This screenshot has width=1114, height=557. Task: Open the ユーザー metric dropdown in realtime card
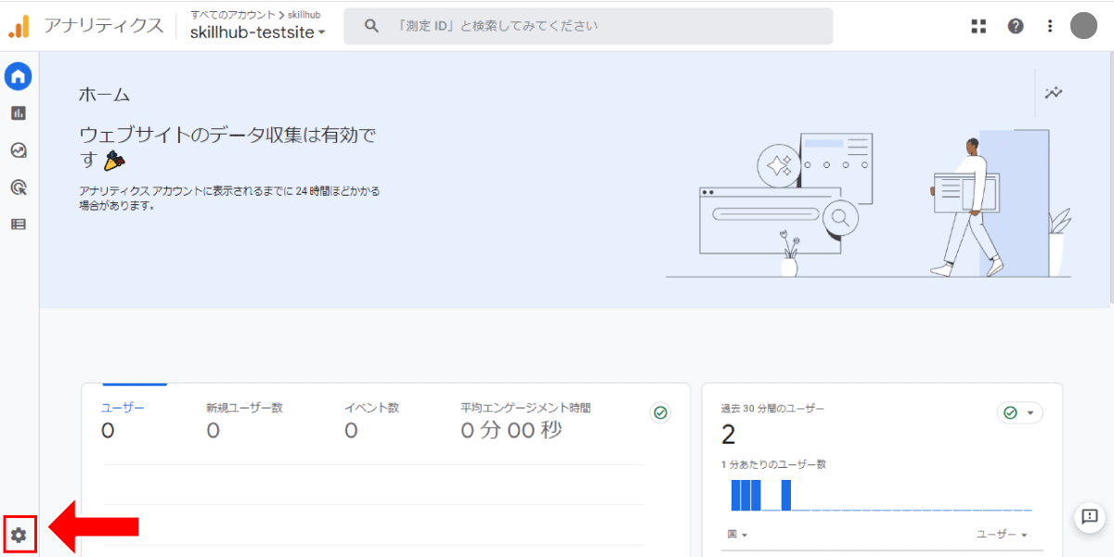(x=1002, y=535)
